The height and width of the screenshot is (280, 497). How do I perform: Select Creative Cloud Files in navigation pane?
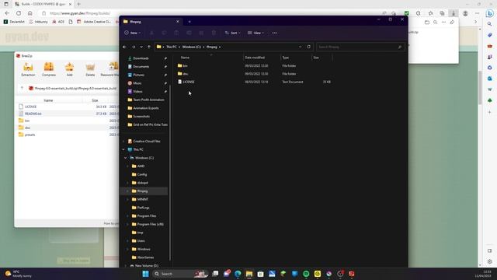(147, 142)
